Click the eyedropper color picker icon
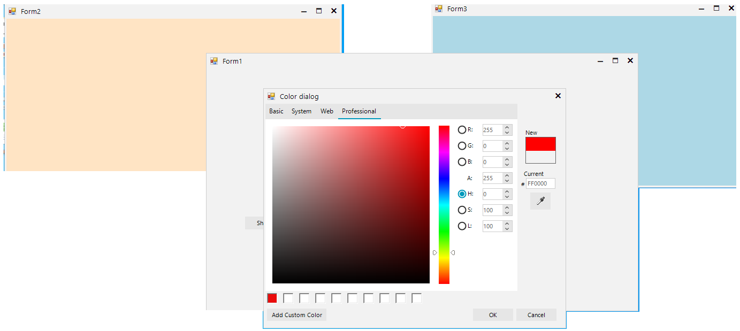740x331 pixels. tap(540, 201)
